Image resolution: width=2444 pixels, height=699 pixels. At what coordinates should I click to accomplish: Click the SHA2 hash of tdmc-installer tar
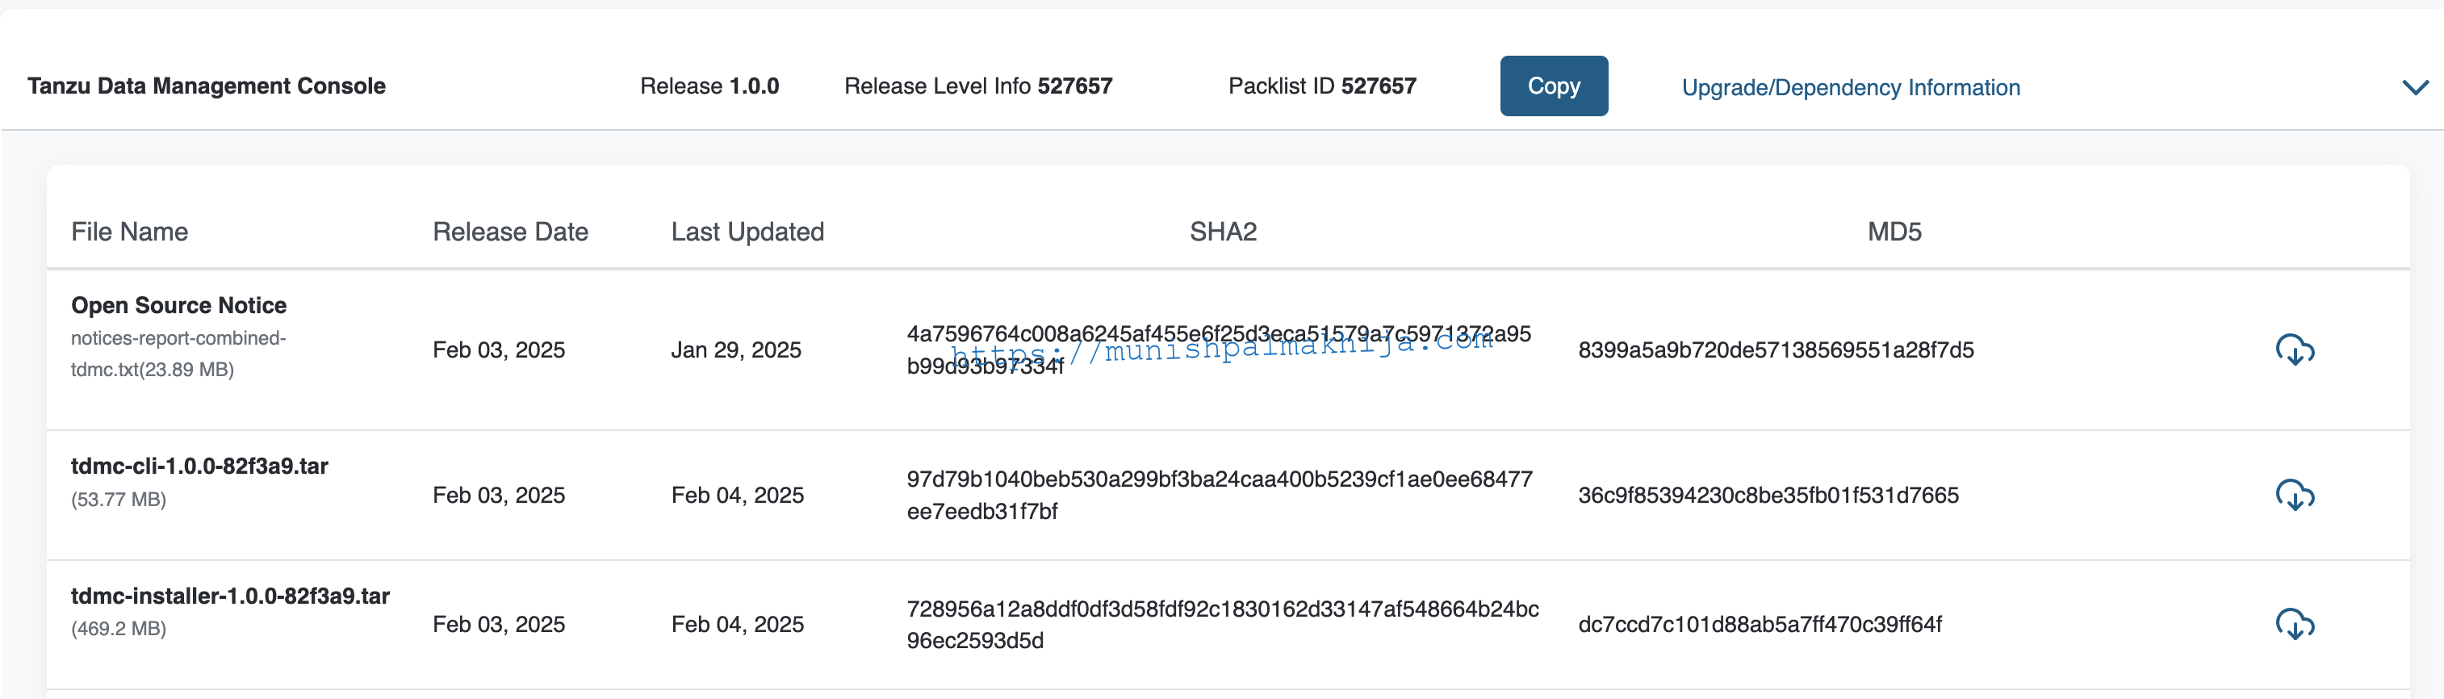(1223, 624)
